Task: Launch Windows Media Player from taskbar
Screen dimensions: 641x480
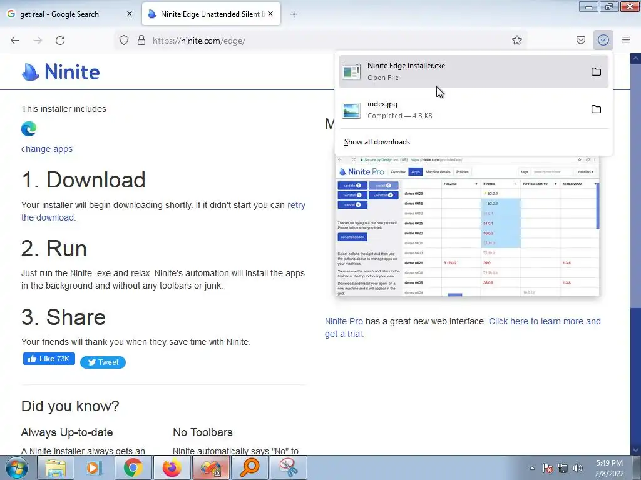Action: (94, 467)
